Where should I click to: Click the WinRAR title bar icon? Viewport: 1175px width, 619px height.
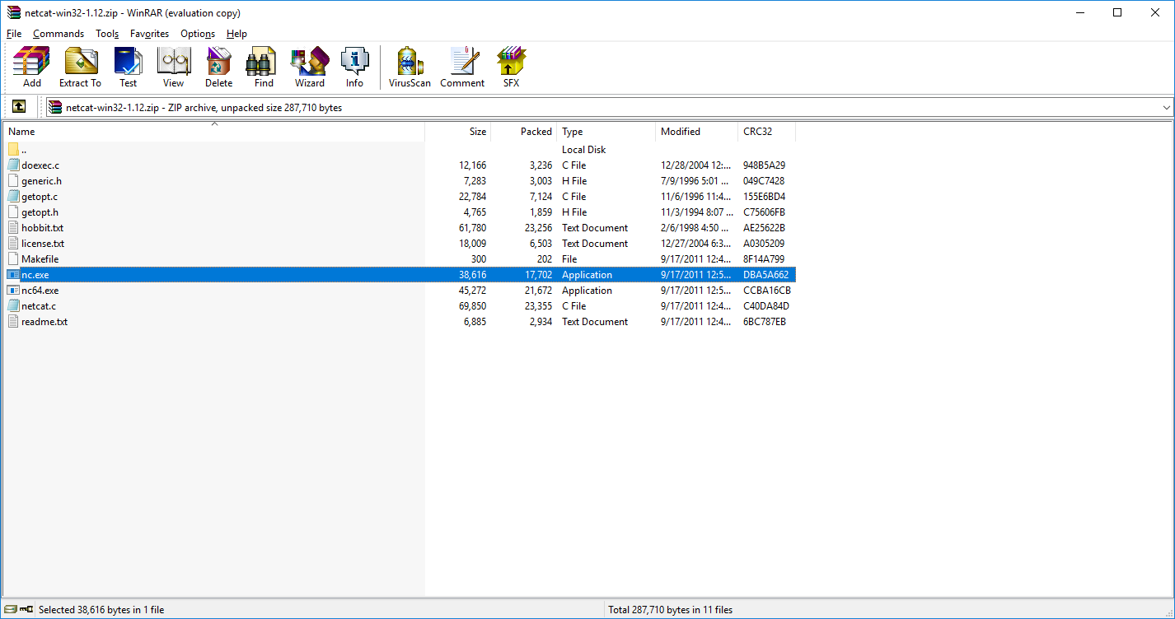coord(12,12)
